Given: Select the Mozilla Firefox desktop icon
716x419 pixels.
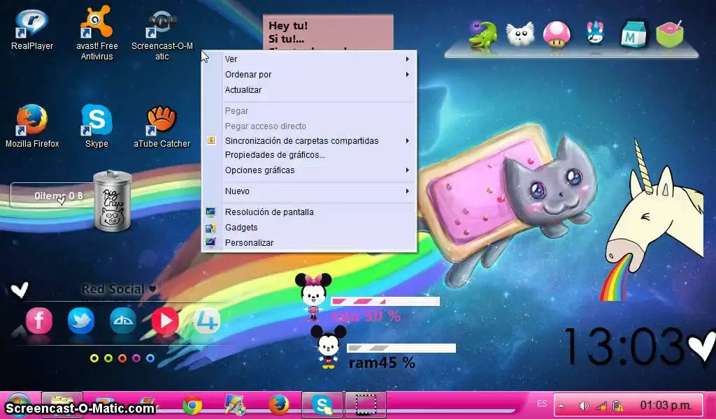Looking at the screenshot, I should [x=32, y=126].
